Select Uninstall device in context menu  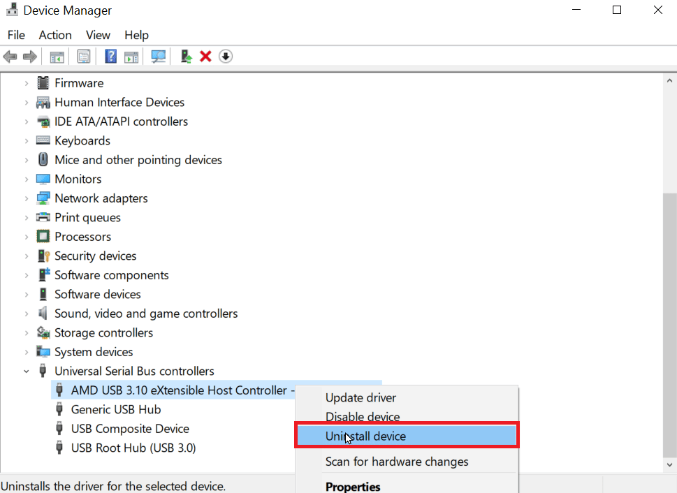coord(407,436)
